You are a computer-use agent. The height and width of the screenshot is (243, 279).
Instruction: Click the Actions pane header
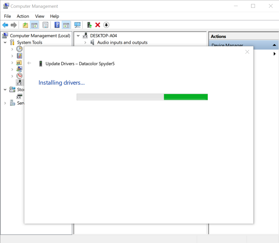coord(243,36)
